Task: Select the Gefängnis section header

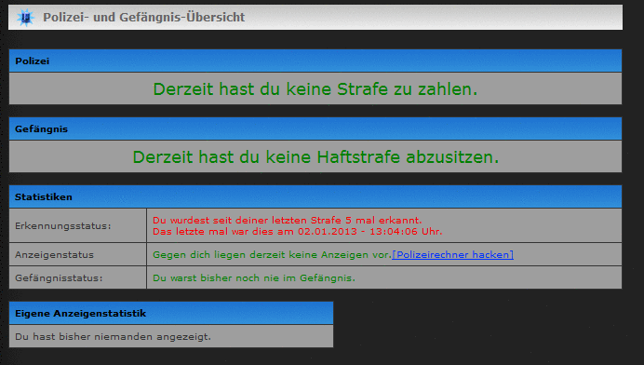Action: click(x=315, y=129)
